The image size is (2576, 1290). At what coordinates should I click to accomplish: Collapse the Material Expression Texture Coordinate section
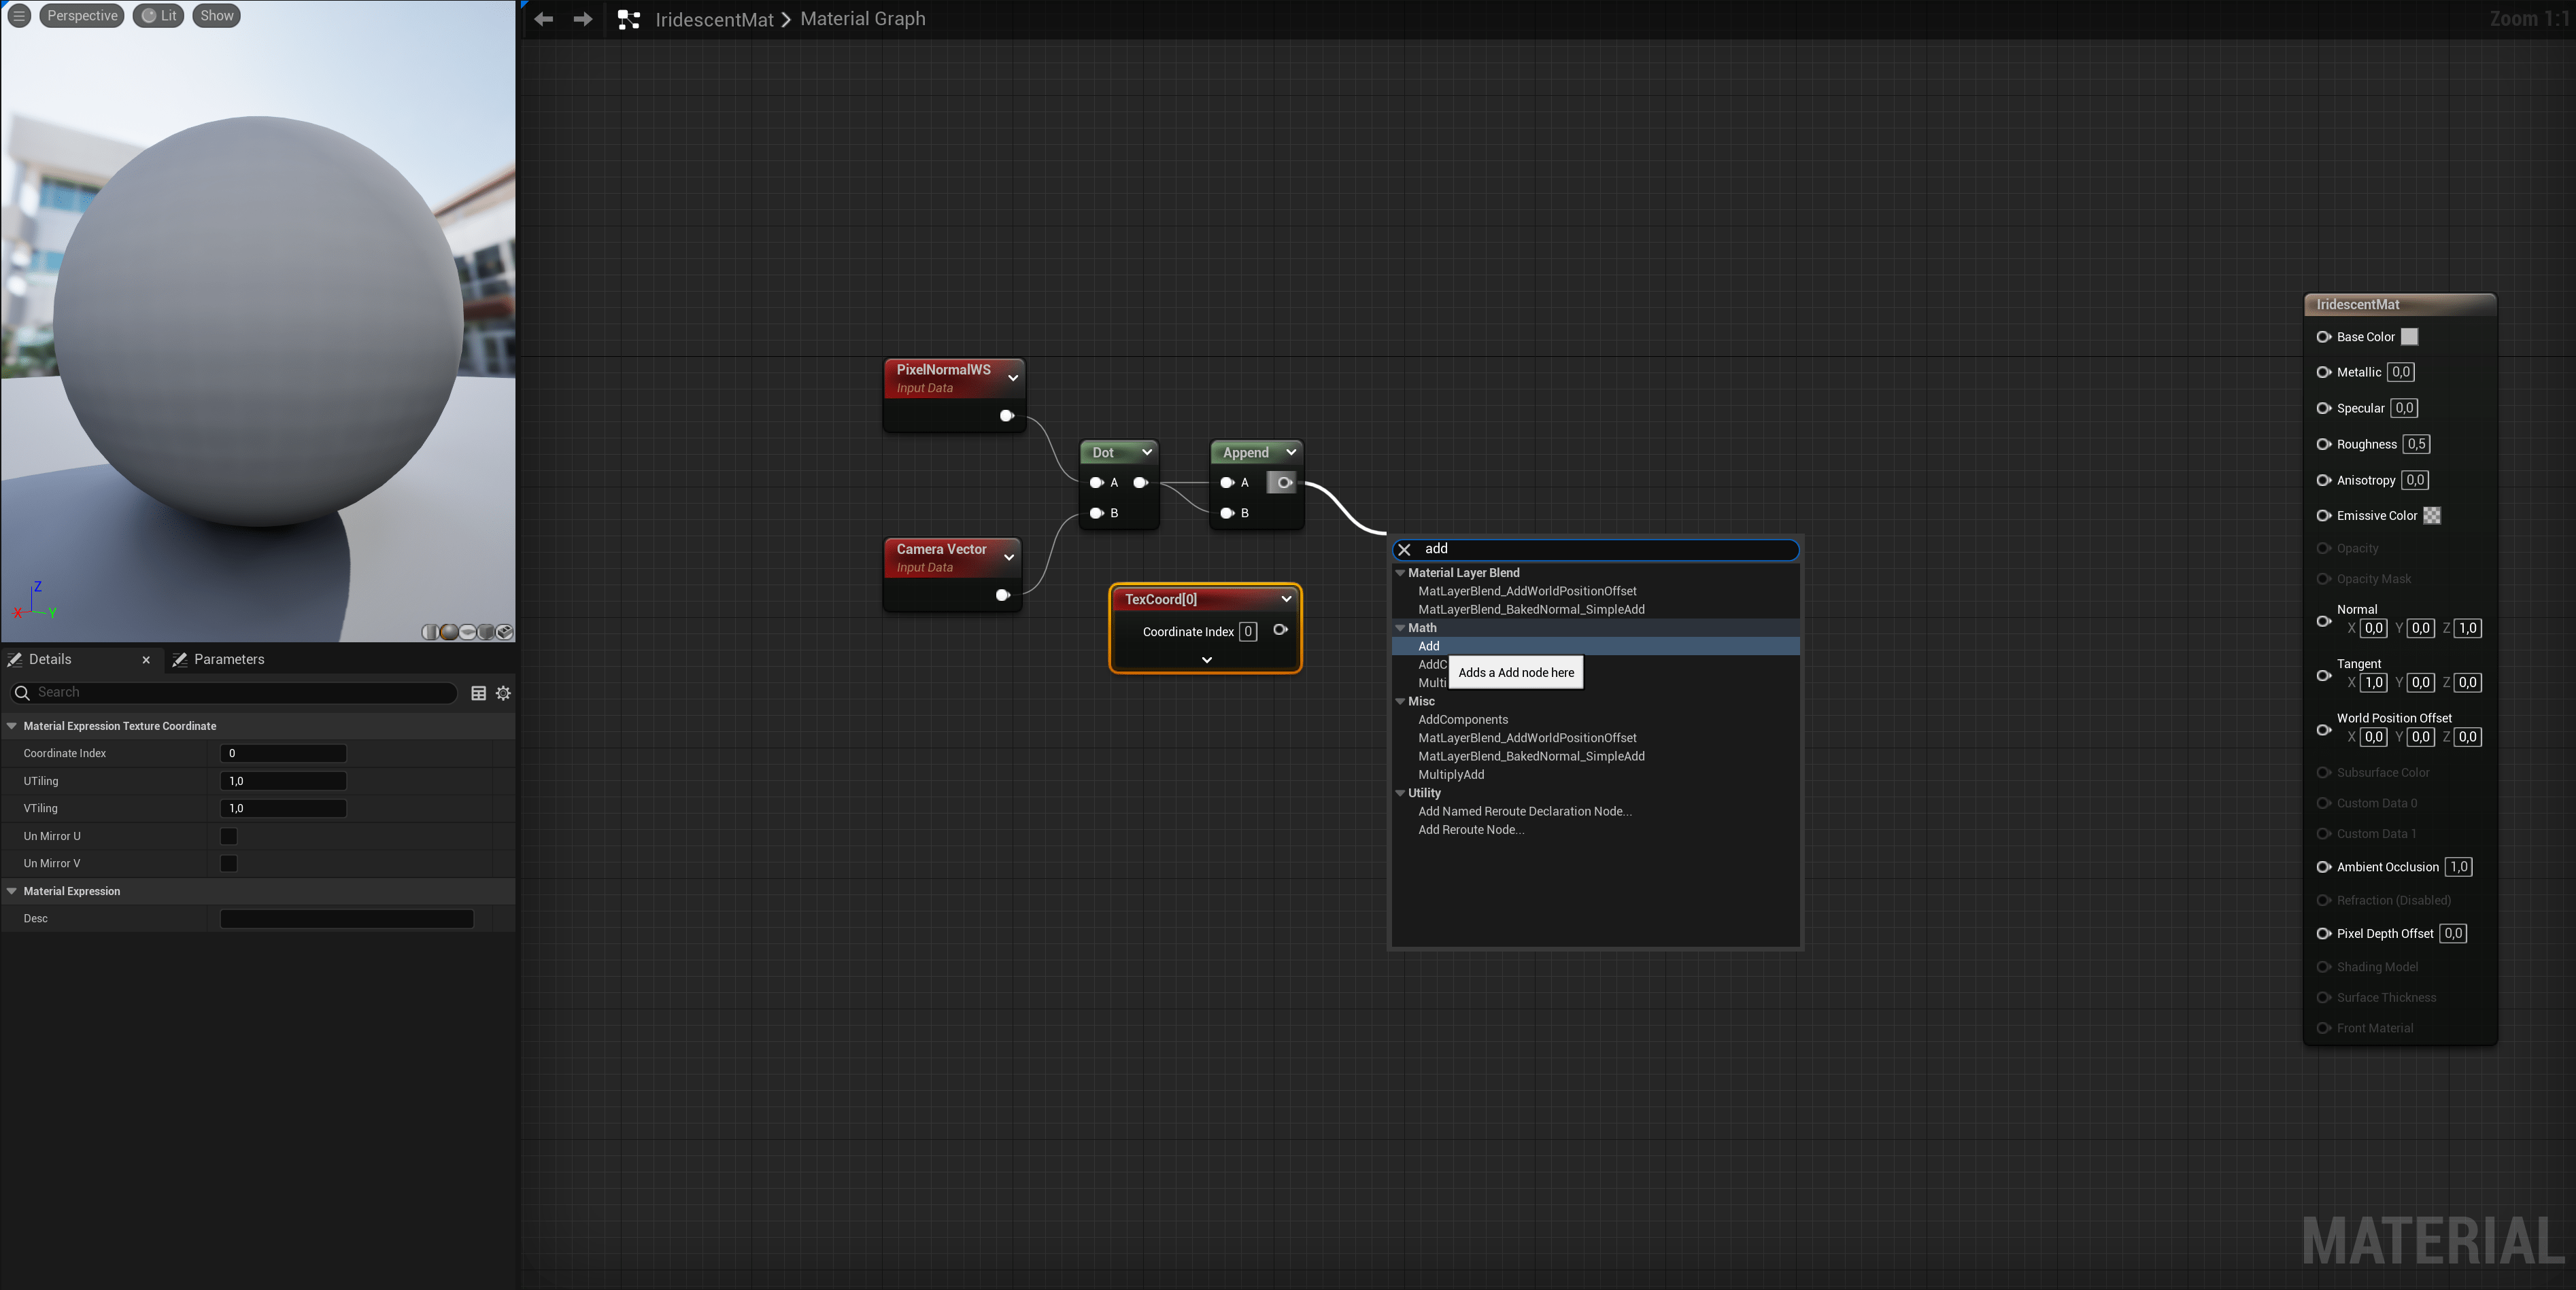[x=12, y=725]
